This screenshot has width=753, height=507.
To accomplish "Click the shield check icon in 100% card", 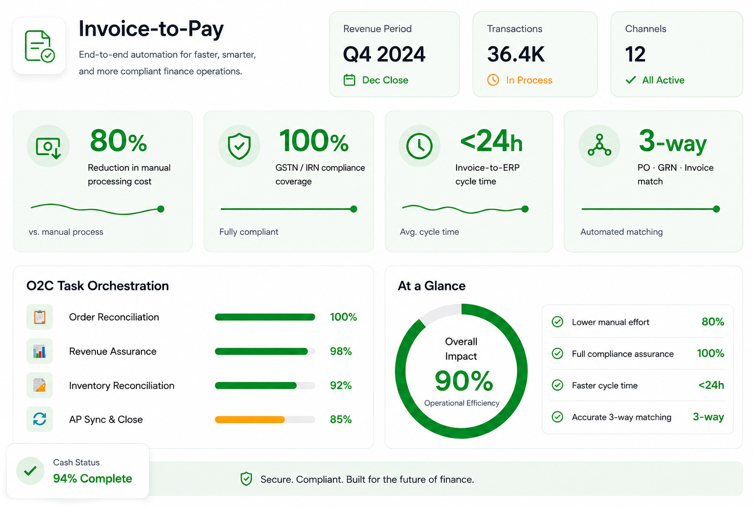I will (239, 146).
